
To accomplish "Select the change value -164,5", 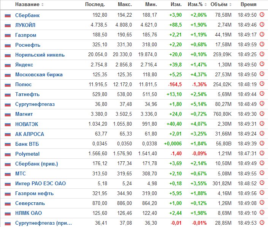I will (175, 84).
